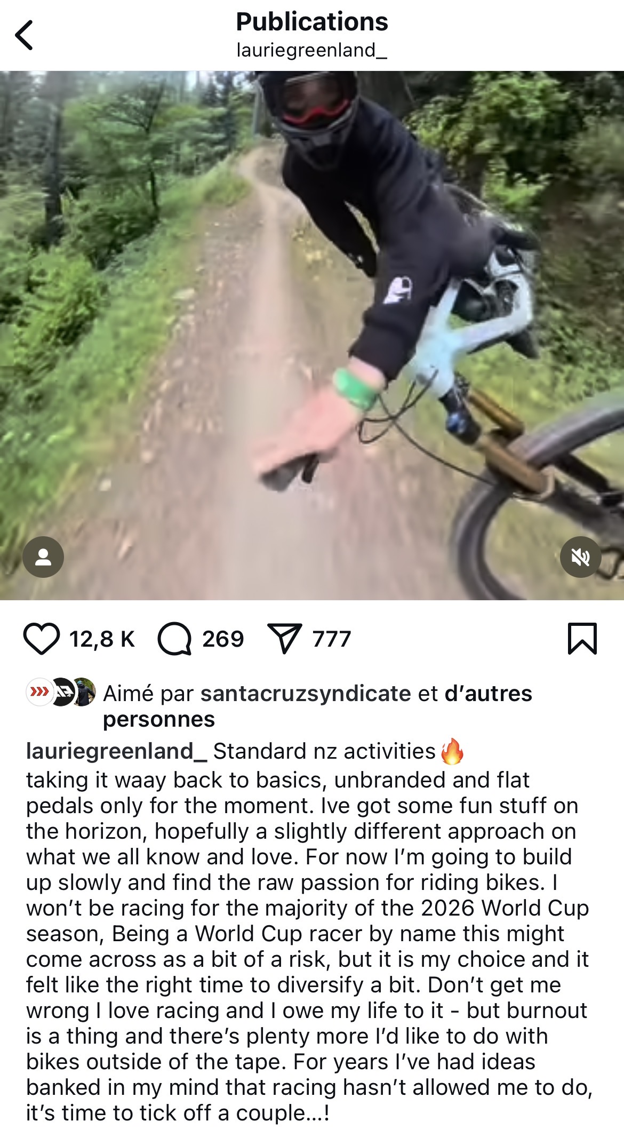The image size is (624, 1137).
Task: Share post with paper plane icon
Action: [285, 638]
